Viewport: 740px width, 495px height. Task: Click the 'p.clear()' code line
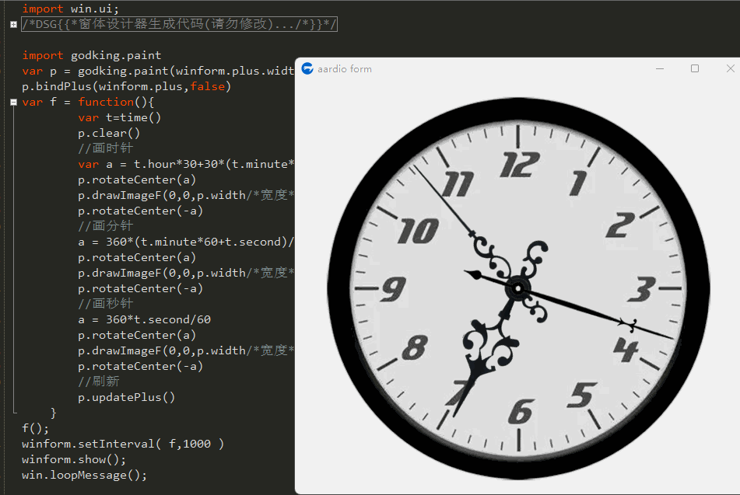coord(109,134)
